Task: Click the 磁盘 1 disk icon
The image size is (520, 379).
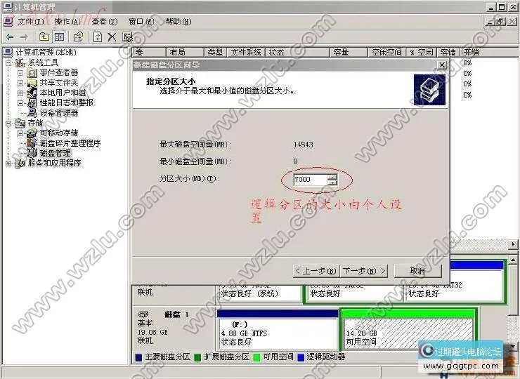Action: coord(143,314)
